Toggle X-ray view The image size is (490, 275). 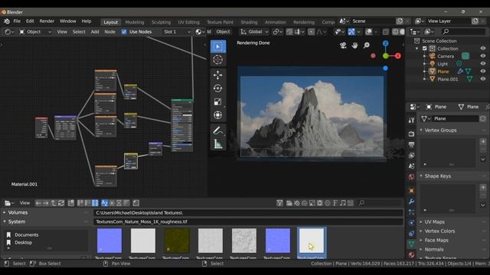[386, 32]
